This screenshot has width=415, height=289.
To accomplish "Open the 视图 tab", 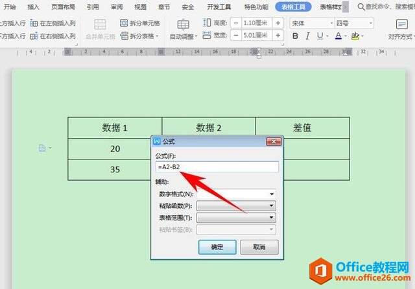I will tap(140, 6).
